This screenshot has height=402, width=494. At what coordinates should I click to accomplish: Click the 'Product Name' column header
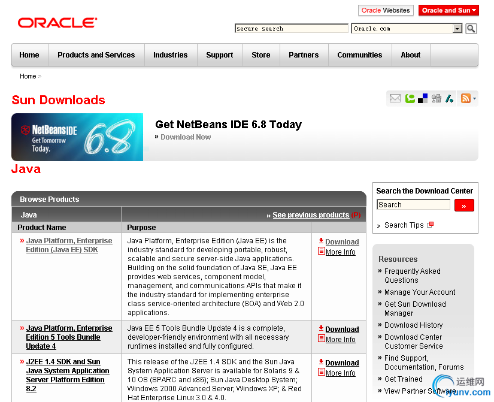42,228
